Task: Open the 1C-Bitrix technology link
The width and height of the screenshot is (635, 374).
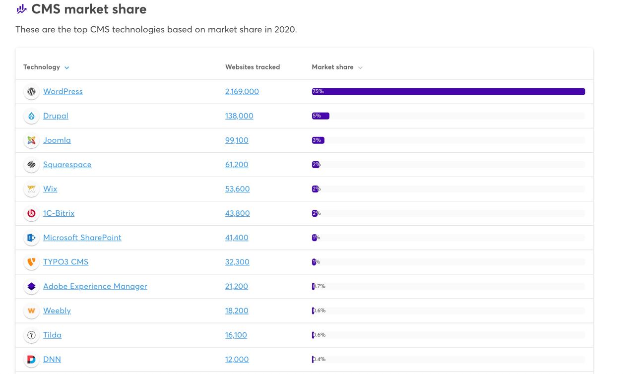Action: [x=59, y=213]
